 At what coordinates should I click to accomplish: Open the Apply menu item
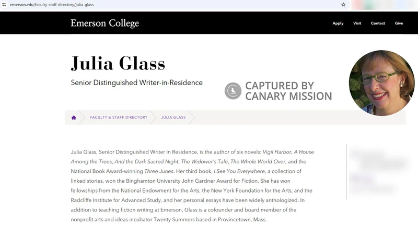pyautogui.click(x=338, y=23)
